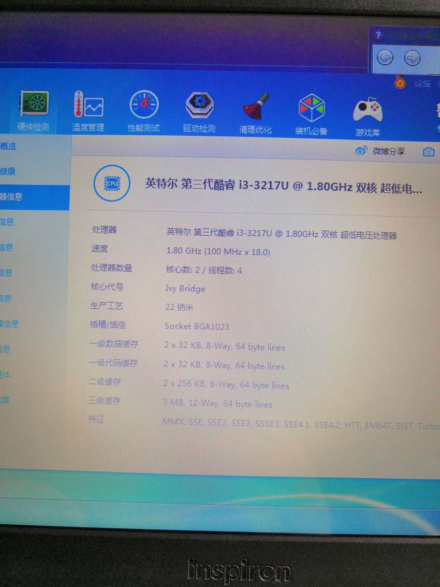Click the 22 纳米 process value
This screenshot has height=587, width=440.
(x=179, y=307)
